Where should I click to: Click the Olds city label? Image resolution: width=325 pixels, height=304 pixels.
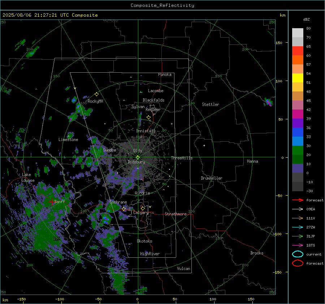point(138,151)
